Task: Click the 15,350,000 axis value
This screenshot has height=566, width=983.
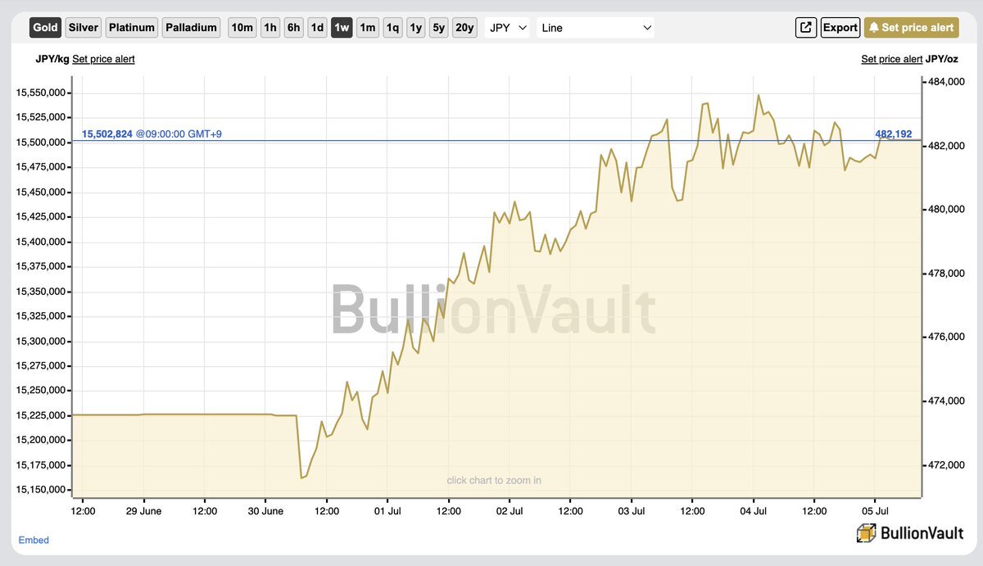Action: click(41, 292)
